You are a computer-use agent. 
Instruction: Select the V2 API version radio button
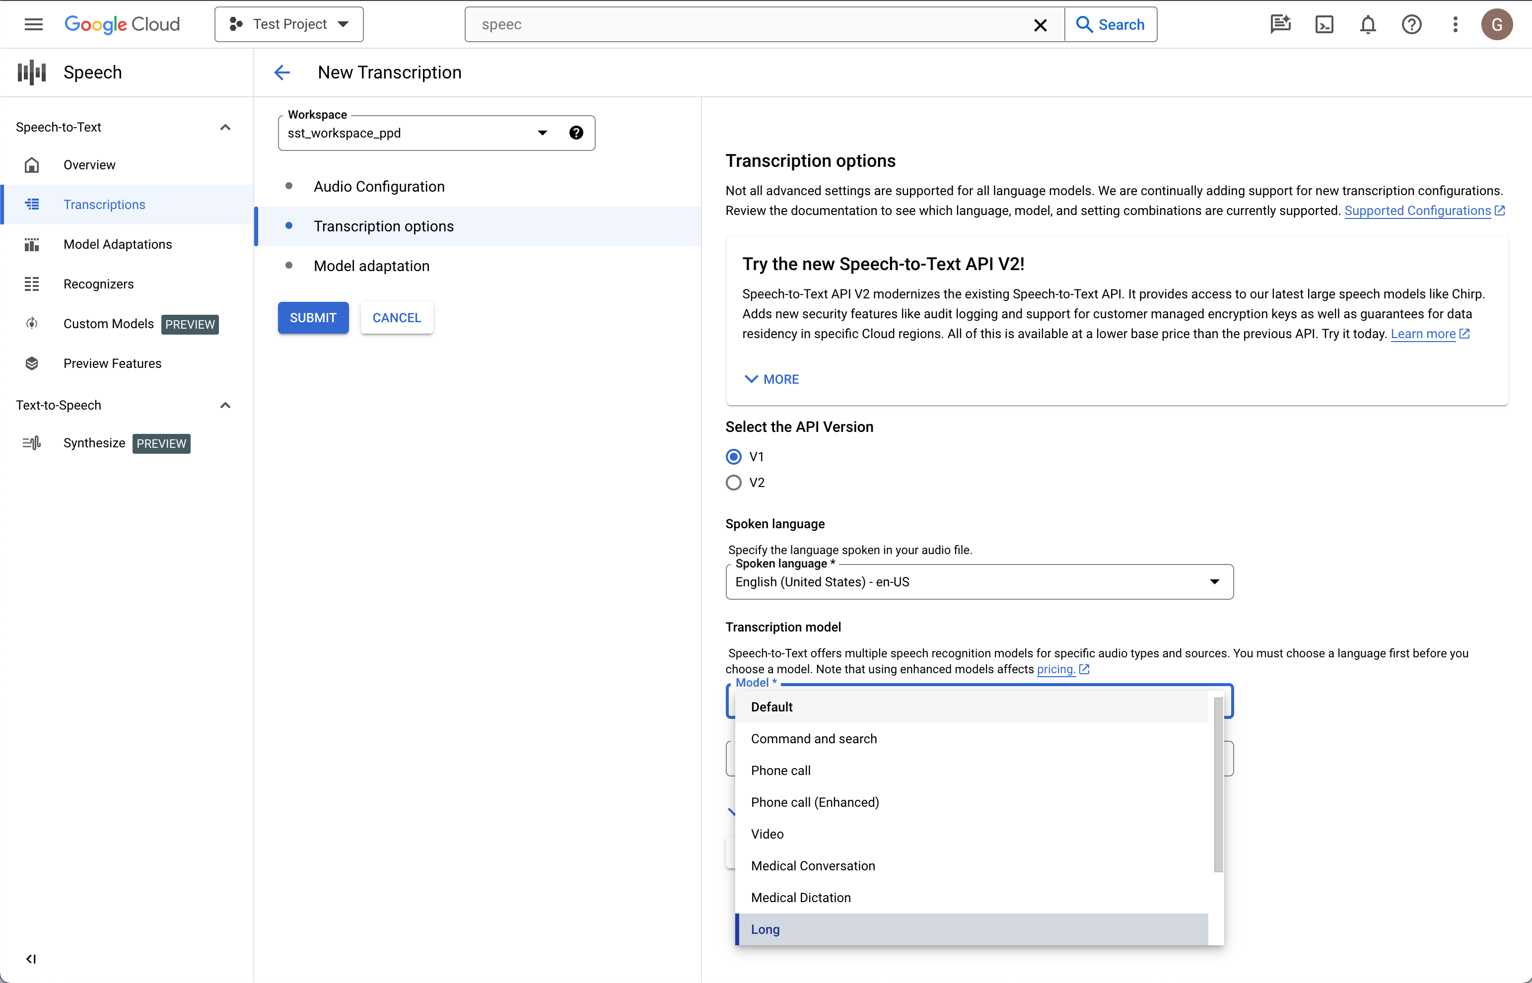tap(735, 483)
